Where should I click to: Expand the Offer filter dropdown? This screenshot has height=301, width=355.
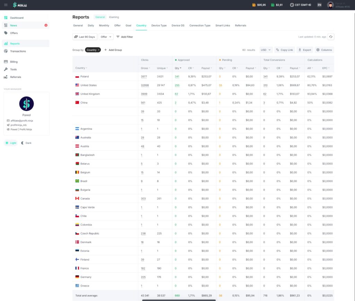click(106, 37)
